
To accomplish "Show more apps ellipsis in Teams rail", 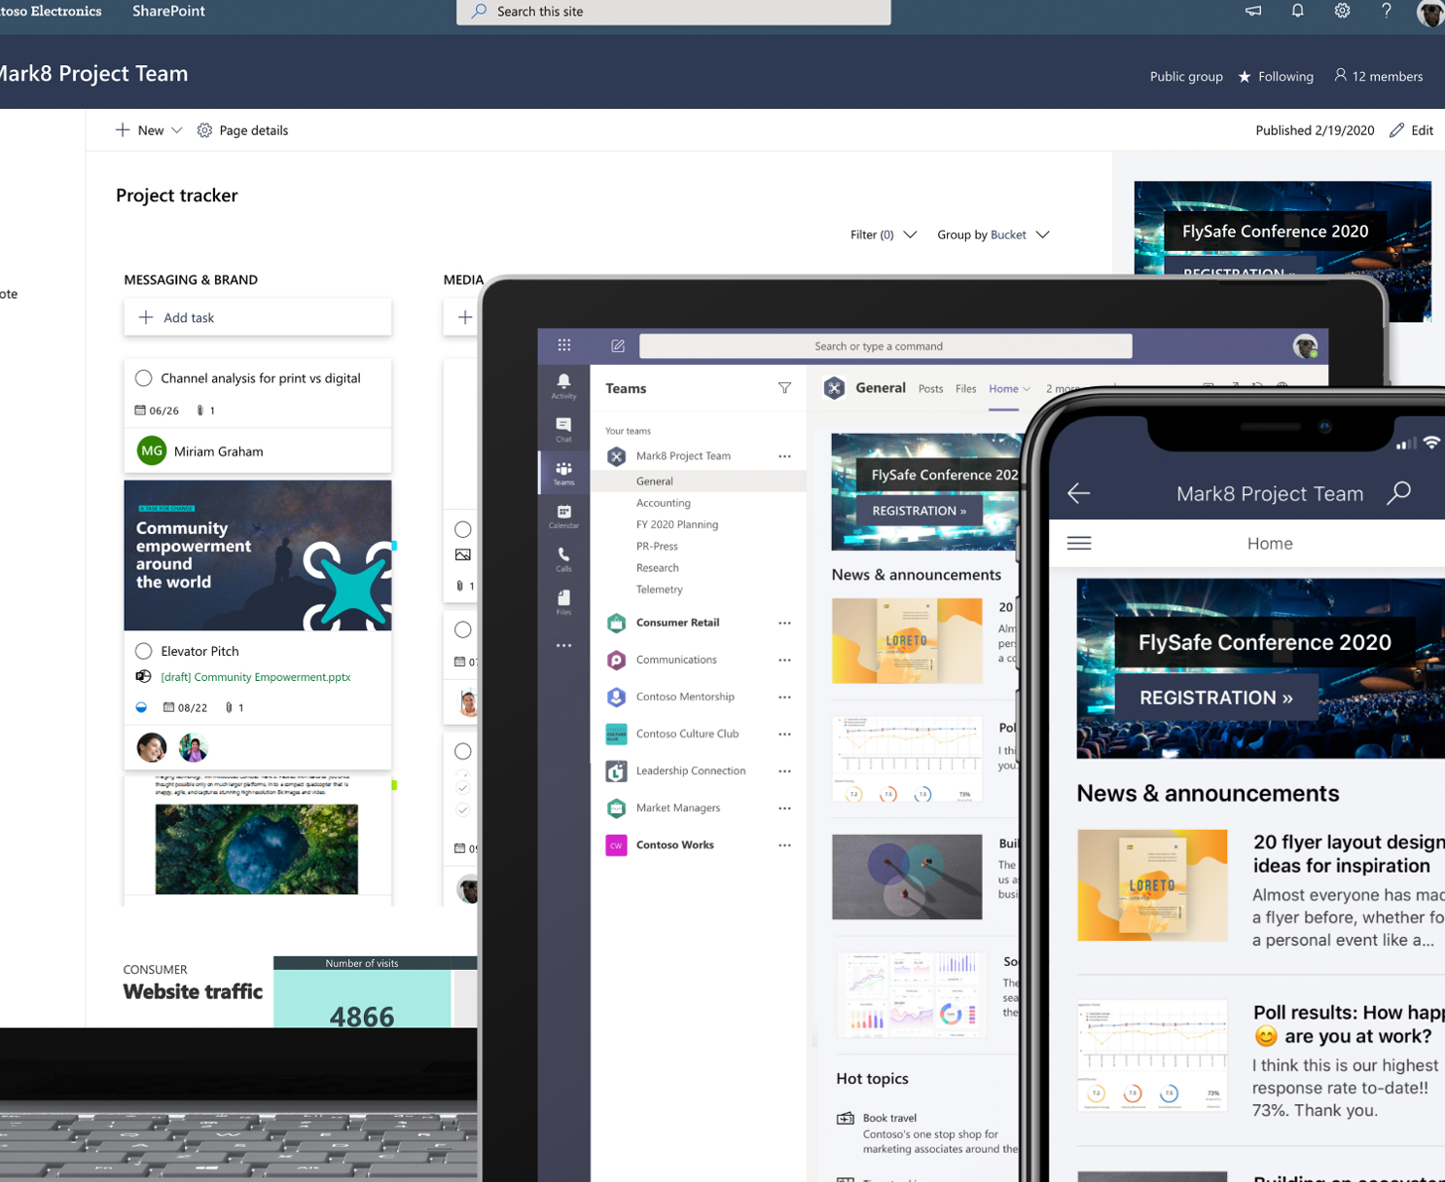I will 563,645.
